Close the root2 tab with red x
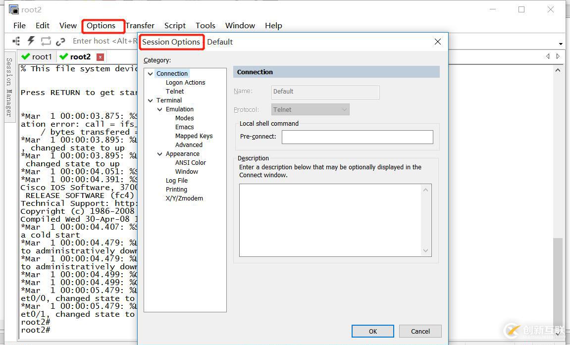The height and width of the screenshot is (345, 570). (x=101, y=57)
